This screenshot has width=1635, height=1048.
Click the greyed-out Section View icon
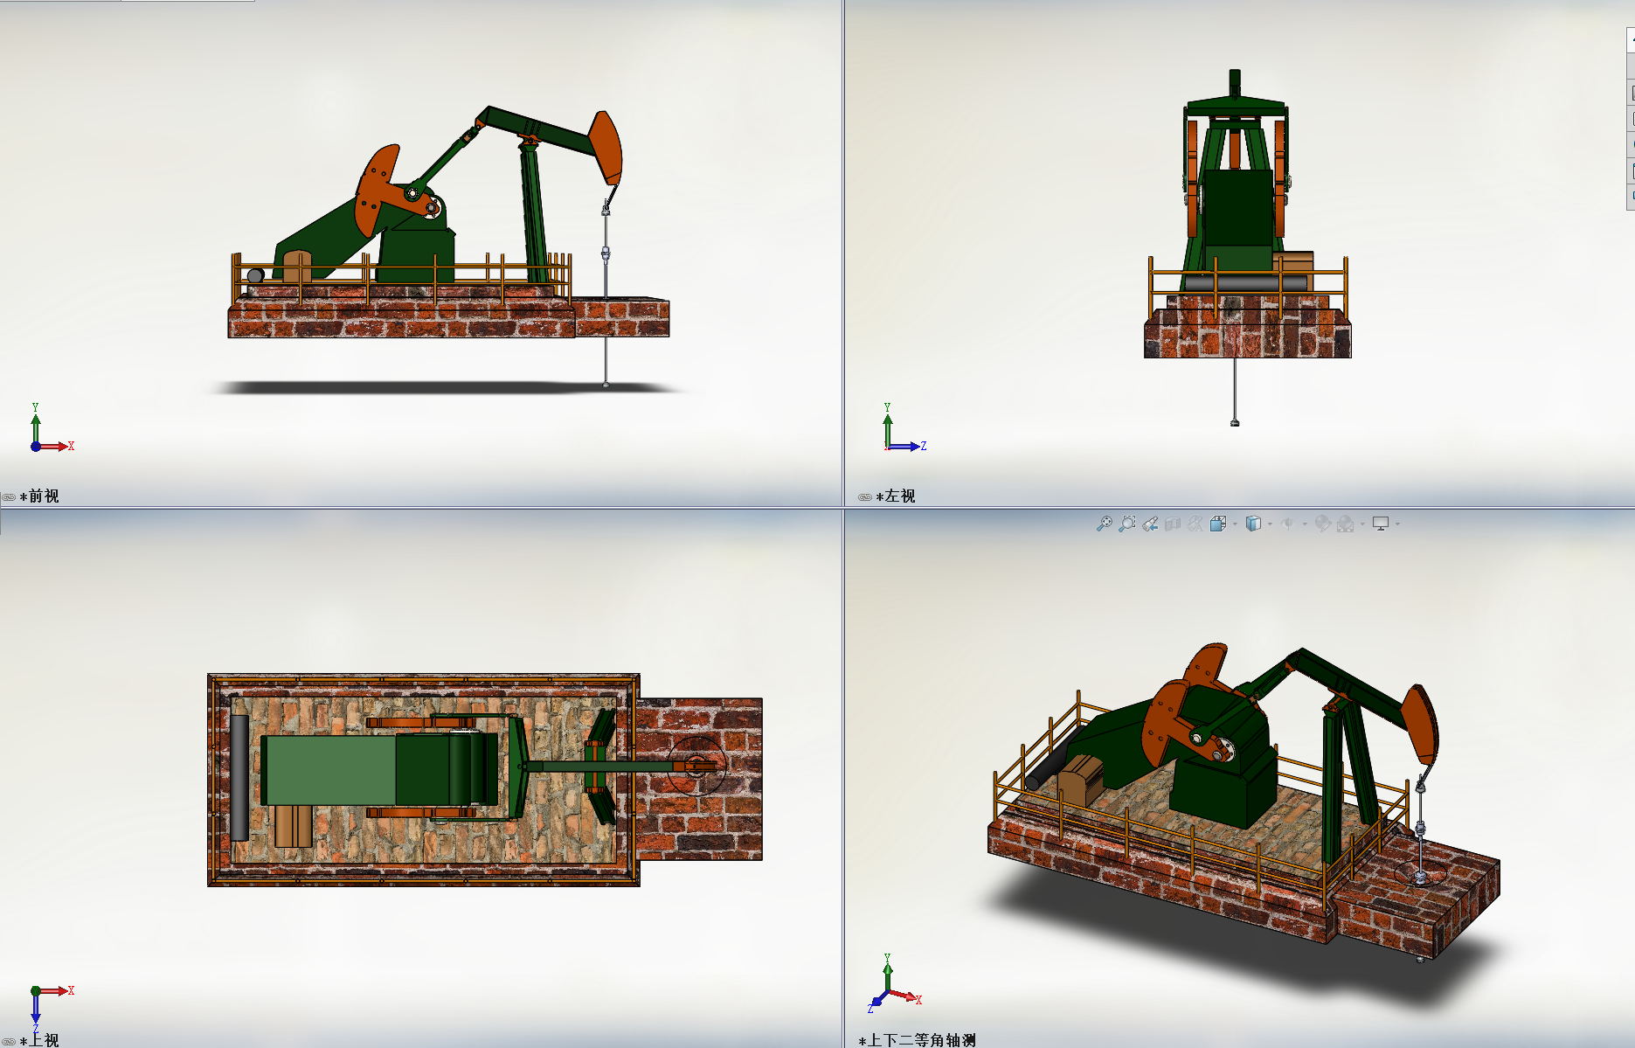[x=1173, y=524]
